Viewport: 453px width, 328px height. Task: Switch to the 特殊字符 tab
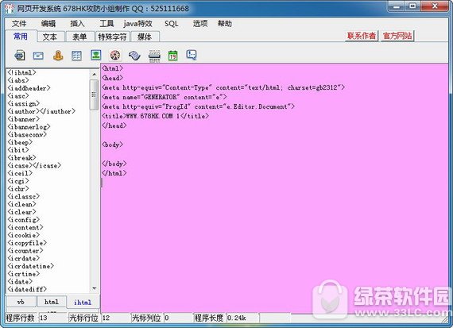[x=112, y=37]
